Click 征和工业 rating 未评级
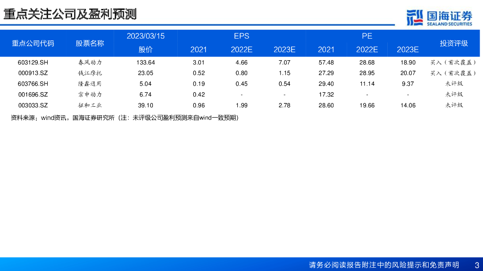The image size is (483, 271). 454,105
